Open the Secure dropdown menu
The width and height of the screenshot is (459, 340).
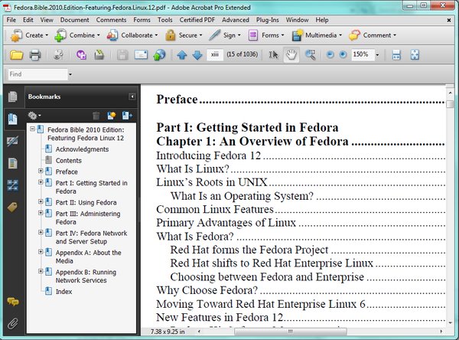[184, 35]
